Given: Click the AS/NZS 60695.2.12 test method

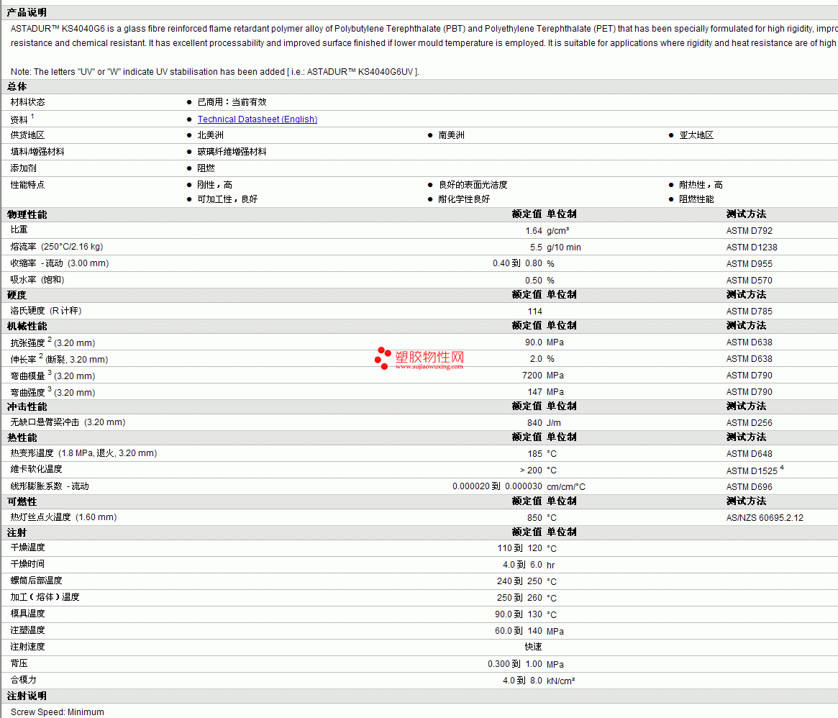Looking at the screenshot, I should pyautogui.click(x=765, y=519).
